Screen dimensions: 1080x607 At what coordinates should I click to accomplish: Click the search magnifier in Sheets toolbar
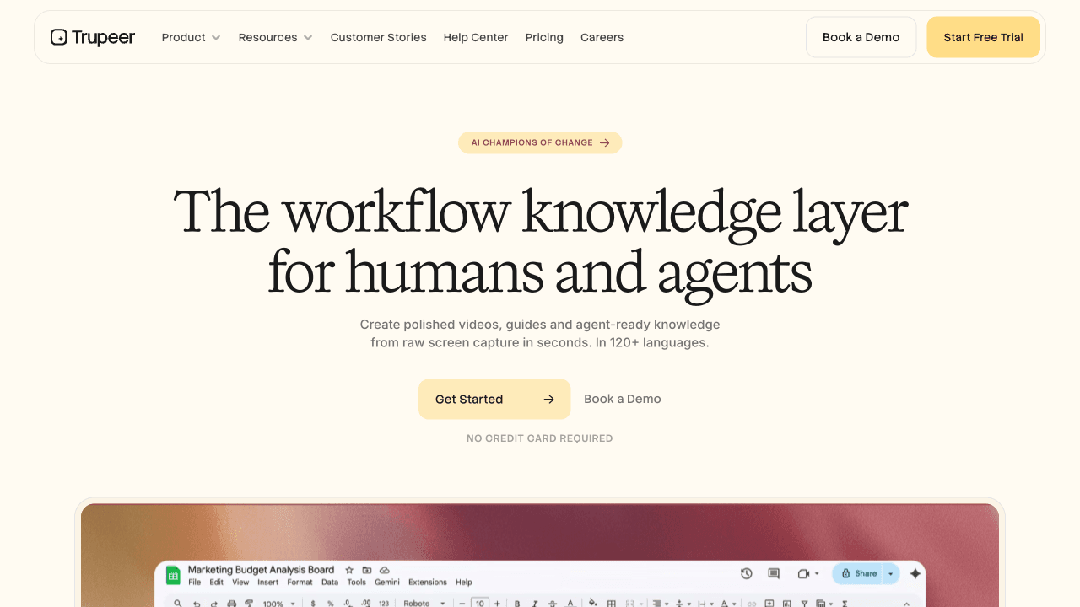point(178,604)
